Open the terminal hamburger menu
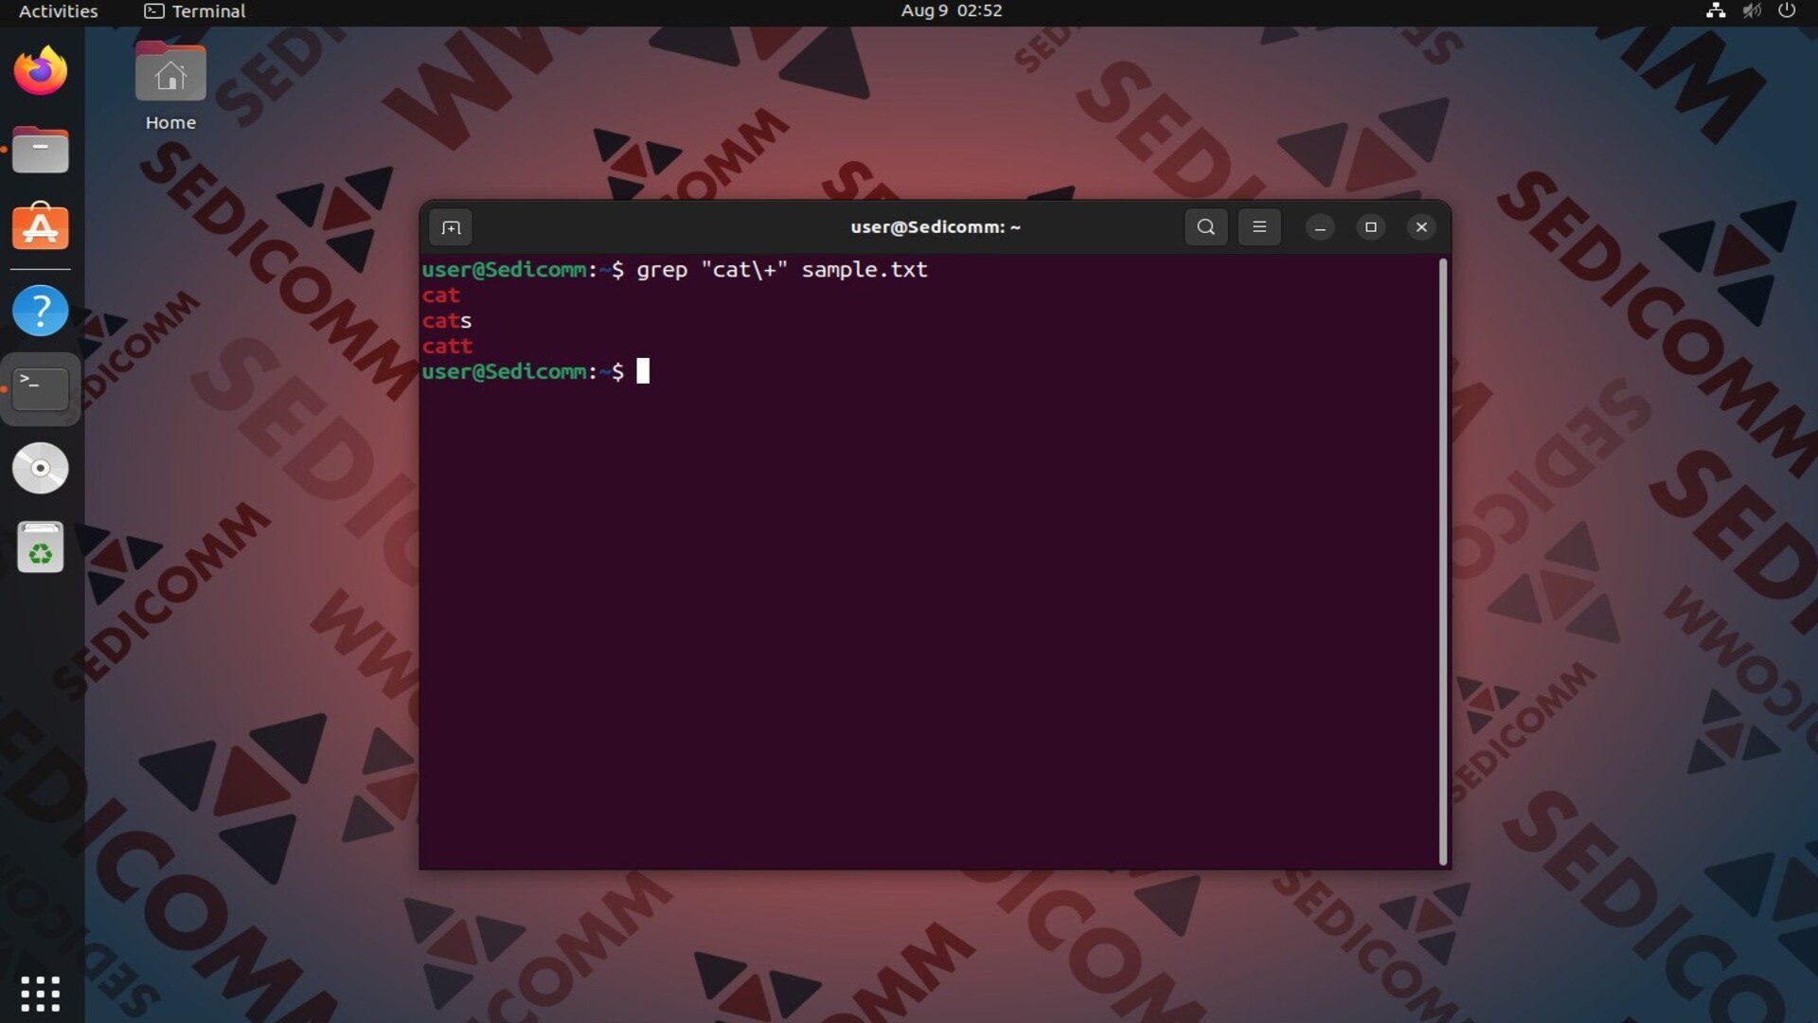The width and height of the screenshot is (1818, 1023). [x=1259, y=227]
